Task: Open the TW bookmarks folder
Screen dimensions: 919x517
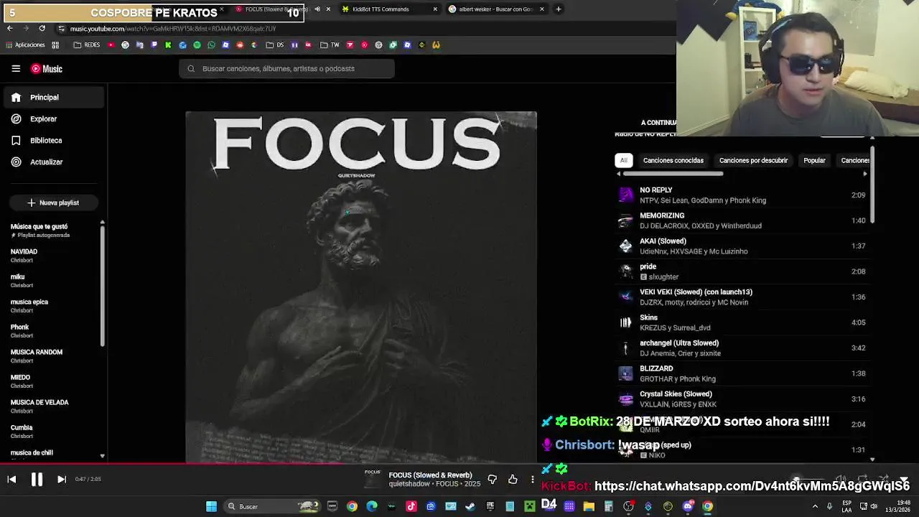Action: click(x=330, y=45)
